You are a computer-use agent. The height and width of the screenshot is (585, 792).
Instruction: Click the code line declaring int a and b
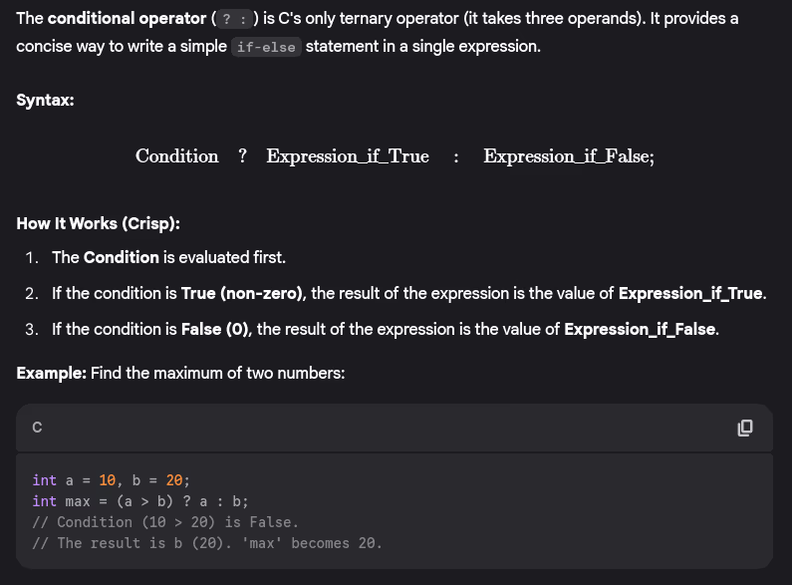104,479
